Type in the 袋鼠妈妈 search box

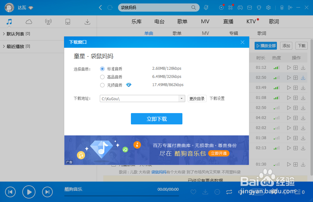click(x=151, y=7)
